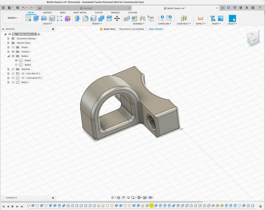Expand the Document Settings tree node
Viewport: 265px width, 210px height.
tap(8, 38)
